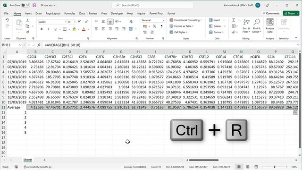The height and width of the screenshot is (170, 302).
Task: Toggle the AutoSave switch
Action: coord(25,5)
